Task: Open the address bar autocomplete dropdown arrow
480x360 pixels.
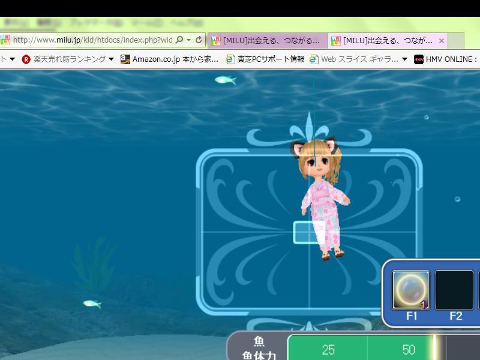Action: [188, 40]
